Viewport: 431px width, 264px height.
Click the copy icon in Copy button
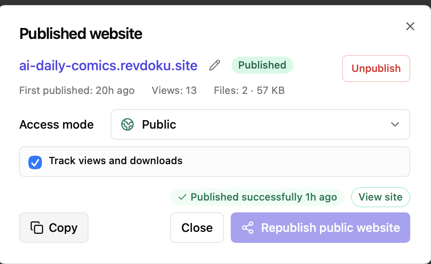coord(37,228)
